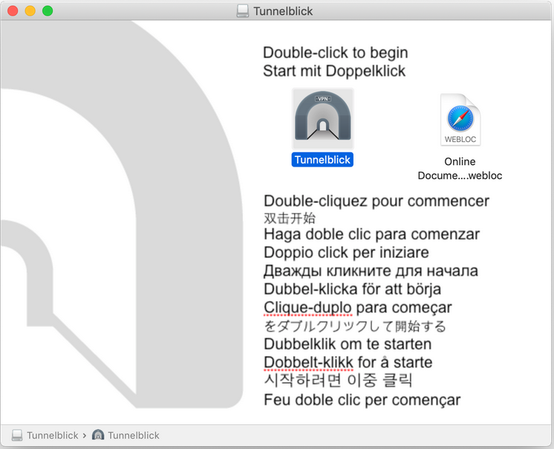Close the Tunnelblick window

13,11
